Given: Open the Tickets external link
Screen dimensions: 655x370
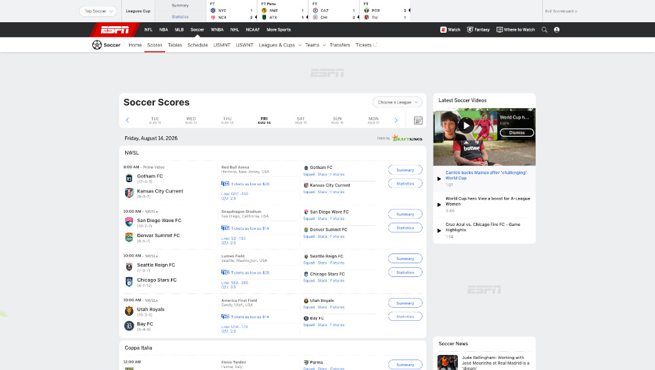Looking at the screenshot, I should [x=366, y=45].
